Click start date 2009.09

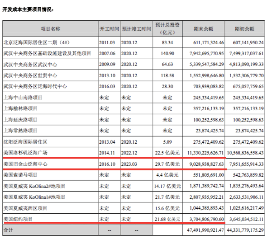click(107, 64)
